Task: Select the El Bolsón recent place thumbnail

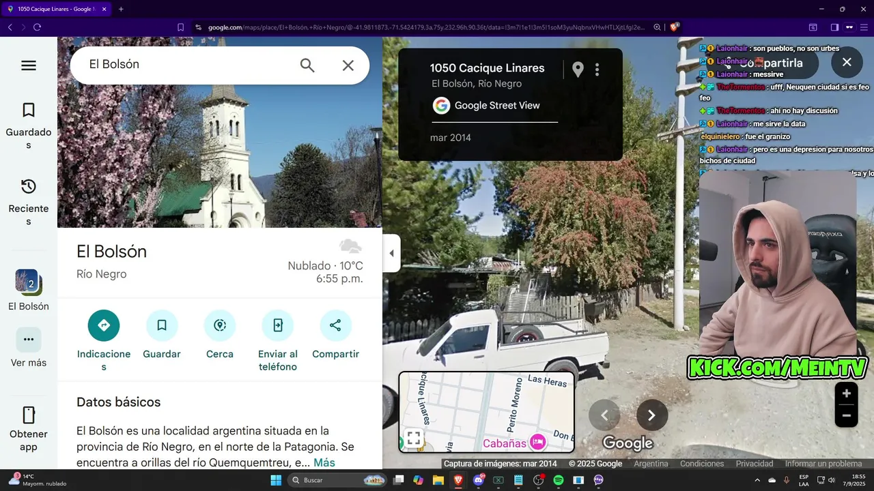Action: click(x=29, y=282)
